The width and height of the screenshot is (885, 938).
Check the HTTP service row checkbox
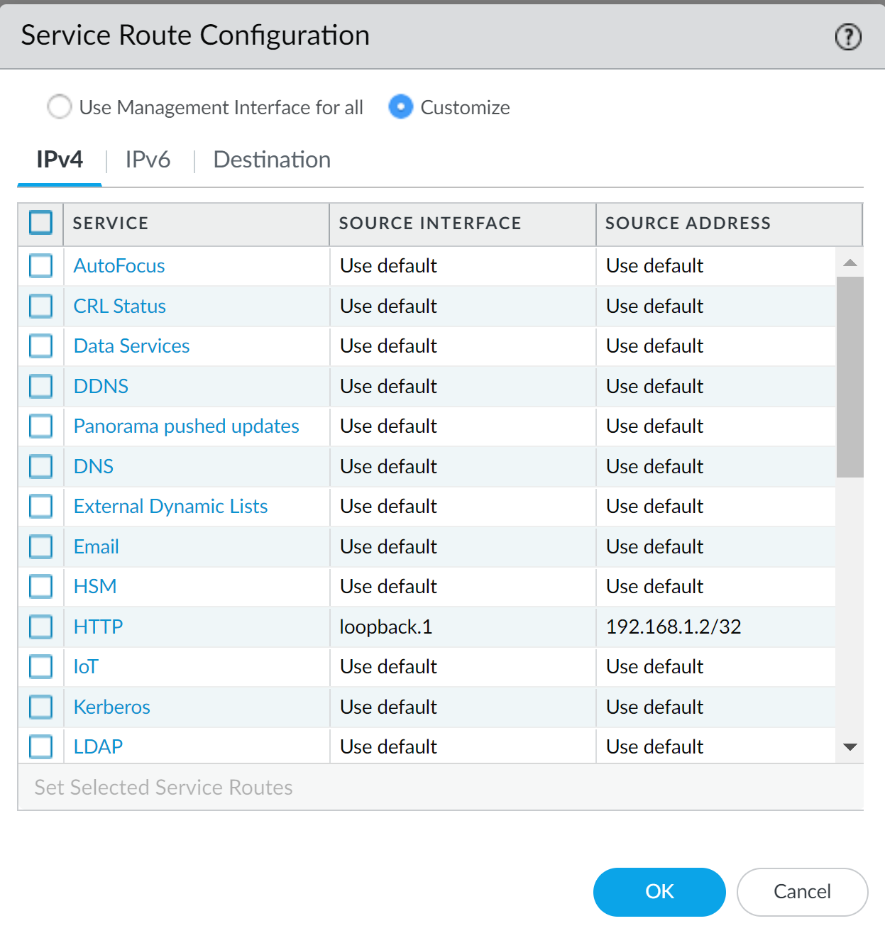[41, 627]
